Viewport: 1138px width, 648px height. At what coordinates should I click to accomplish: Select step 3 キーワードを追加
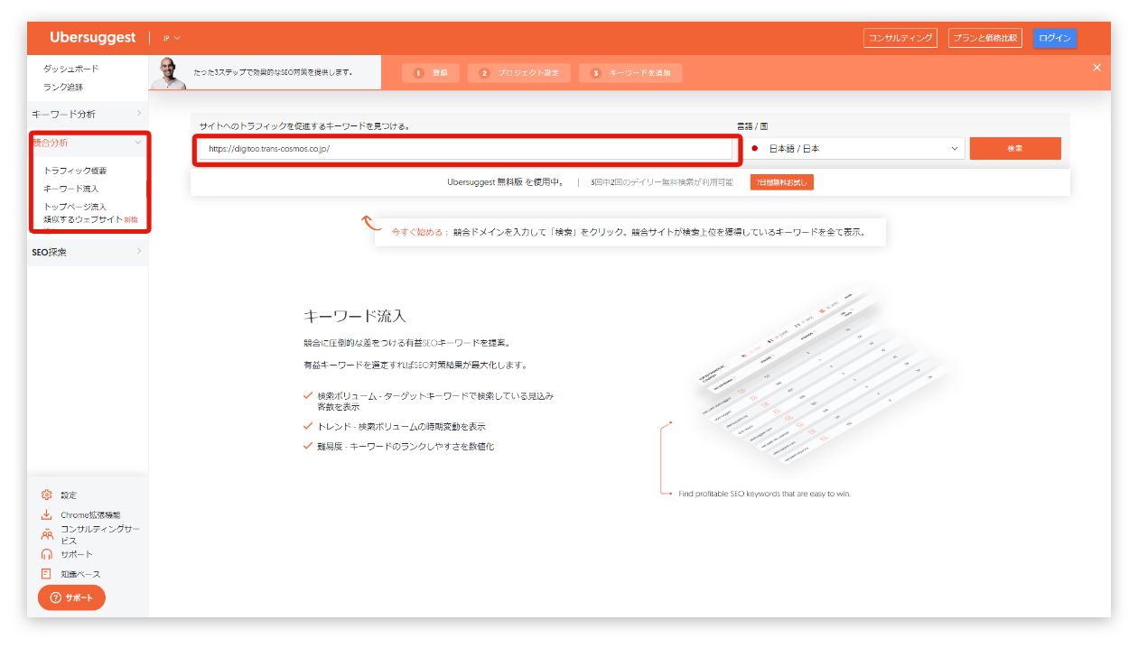[x=630, y=73]
